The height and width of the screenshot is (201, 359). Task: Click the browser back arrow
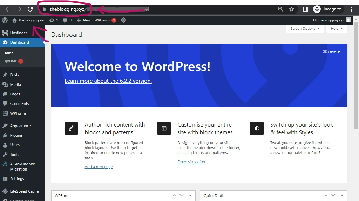tap(8, 9)
